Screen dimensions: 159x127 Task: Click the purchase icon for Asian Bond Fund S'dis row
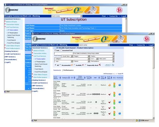120,102
